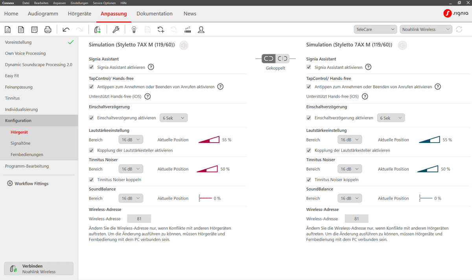The image size is (472, 280).
Task: Open help for right Unterstützt Hands-free (iOS)
Action: point(365,96)
